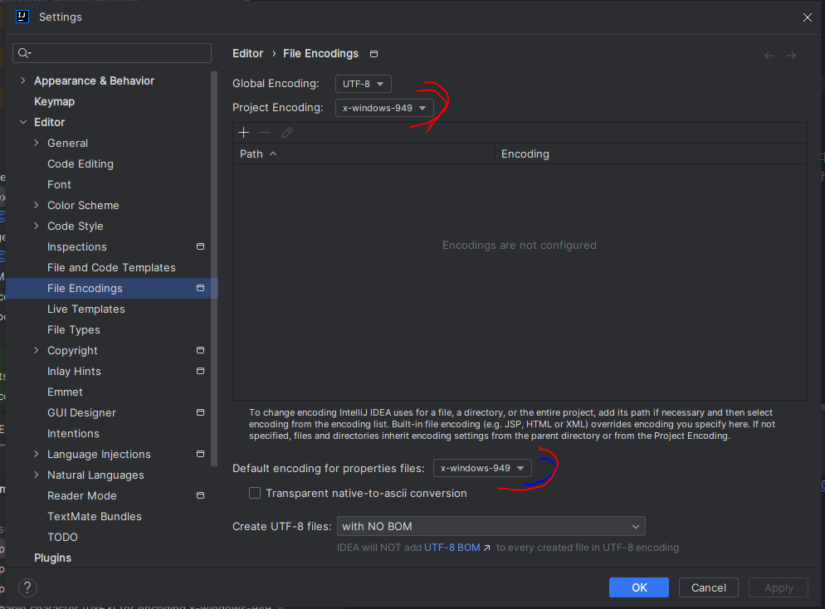The width and height of the screenshot is (825, 609).
Task: Click project icon next to GUI Designer
Action: tap(201, 413)
